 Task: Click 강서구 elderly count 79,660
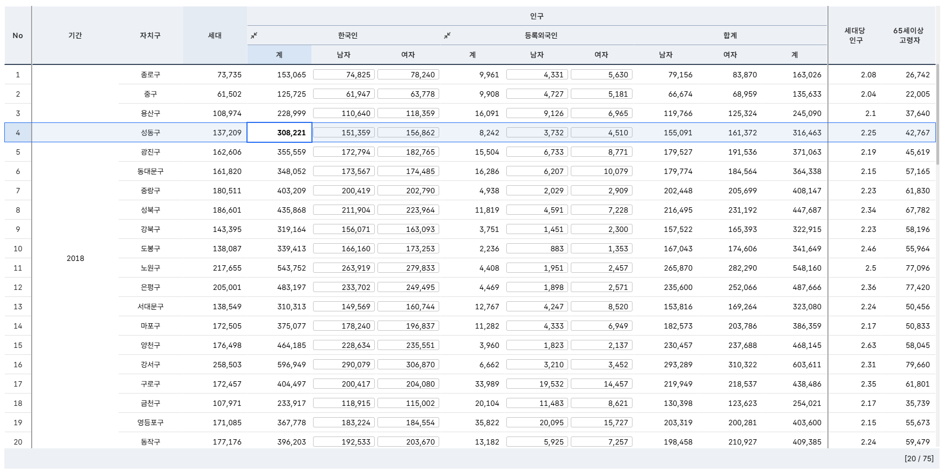tap(908, 365)
